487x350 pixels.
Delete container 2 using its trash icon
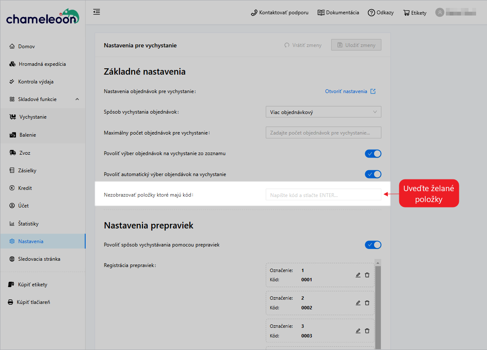click(x=367, y=303)
